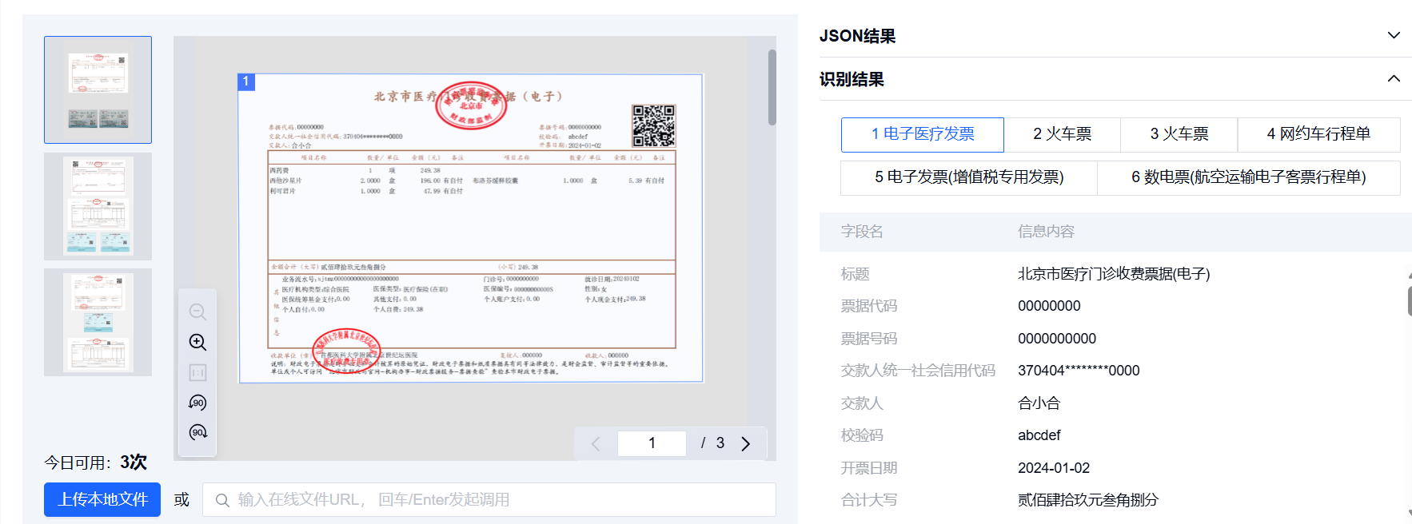The width and height of the screenshot is (1412, 524).
Task: Click the medical invoice preview image
Action: [471, 228]
